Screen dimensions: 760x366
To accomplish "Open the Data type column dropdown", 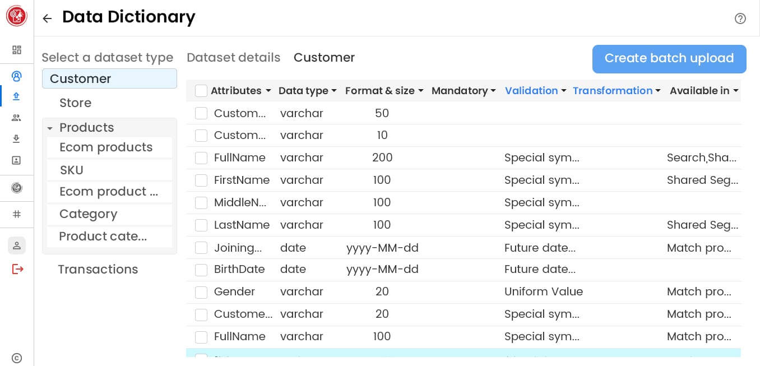I will coord(334,91).
